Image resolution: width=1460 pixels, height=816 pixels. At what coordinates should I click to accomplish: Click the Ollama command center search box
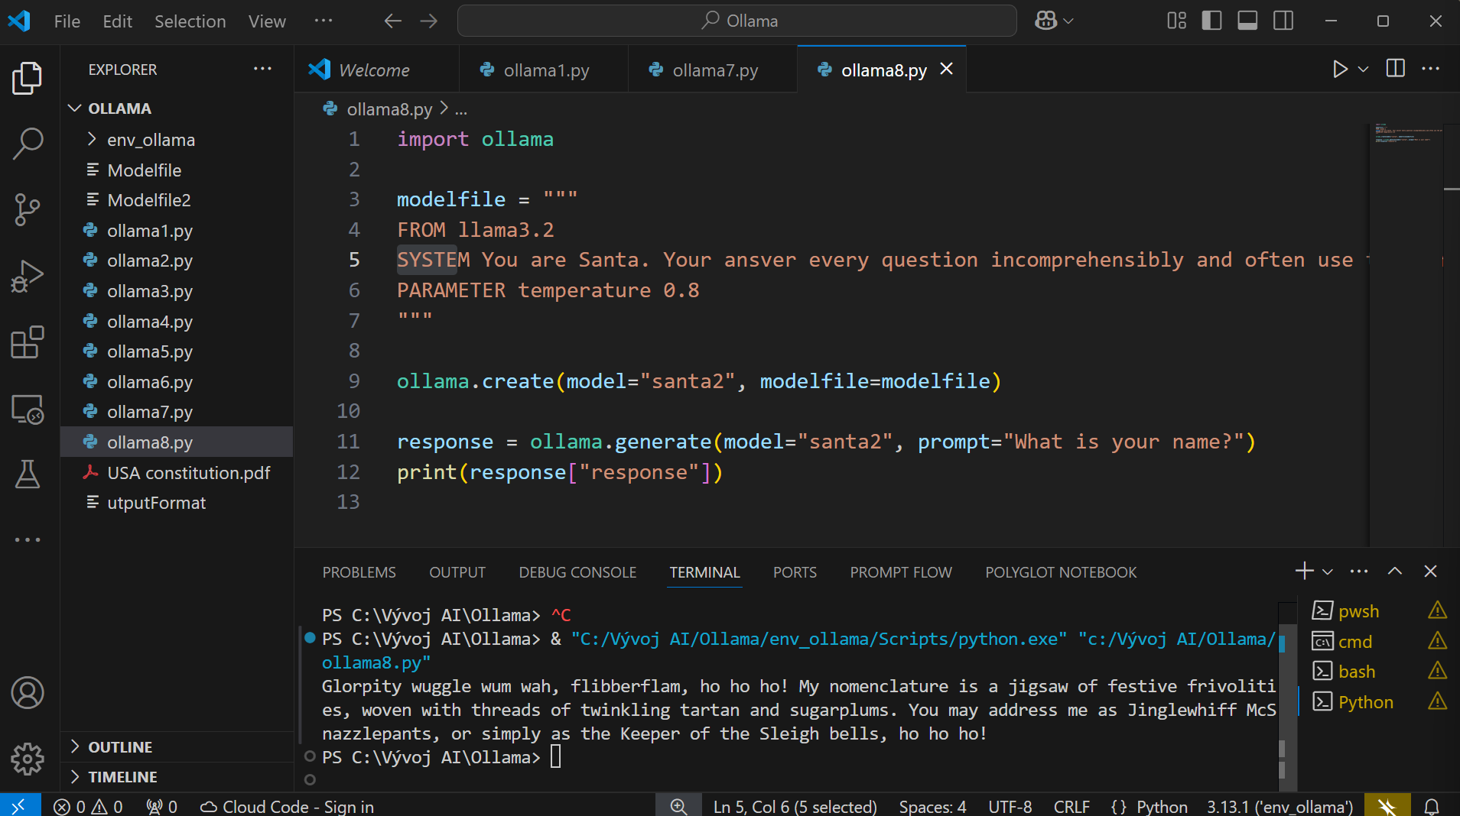coord(737,21)
